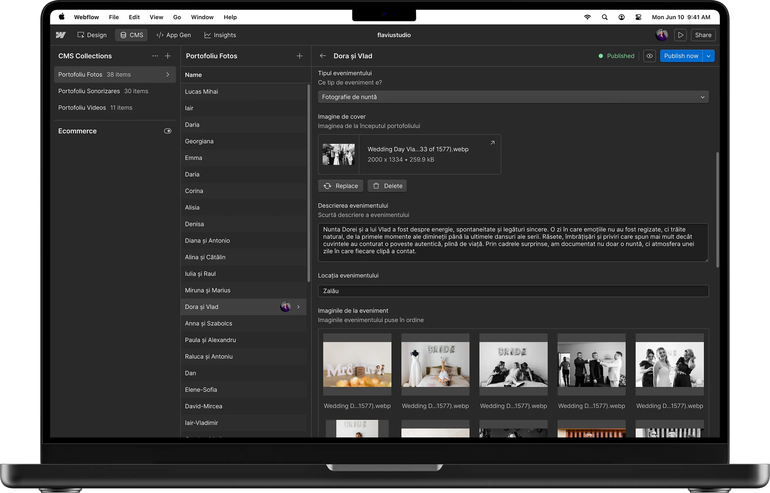This screenshot has width=770, height=493.
Task: Open Control Center icon in menu bar
Action: (638, 17)
